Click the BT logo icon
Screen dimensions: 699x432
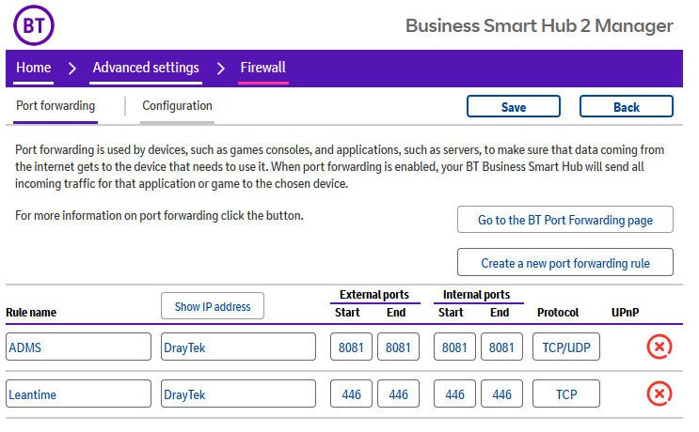[x=34, y=23]
